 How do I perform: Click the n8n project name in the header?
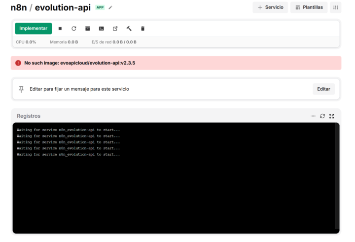[19, 7]
